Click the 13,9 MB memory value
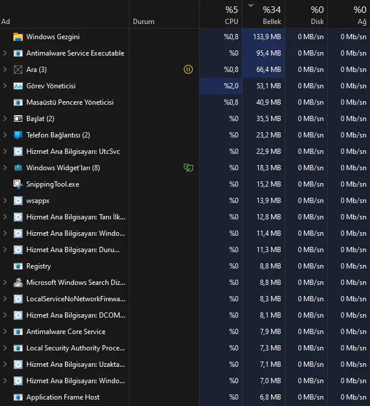370x406 pixels. (x=269, y=201)
